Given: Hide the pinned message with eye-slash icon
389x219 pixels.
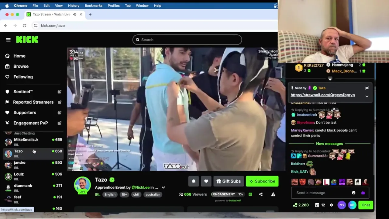Looking at the screenshot, I should 367,88.
